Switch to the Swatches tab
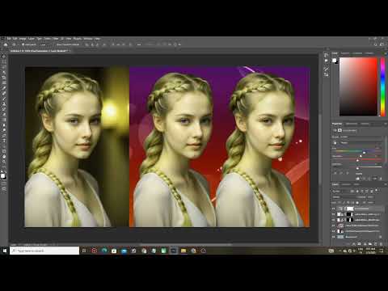388x291 pixels. pyautogui.click(x=345, y=53)
